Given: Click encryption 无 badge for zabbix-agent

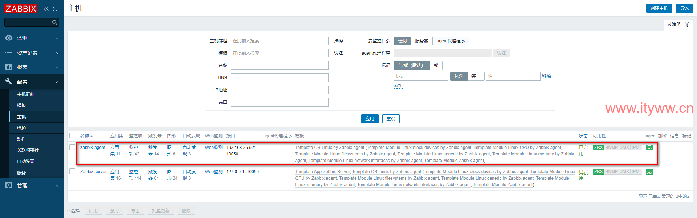Looking at the screenshot, I should [649, 148].
